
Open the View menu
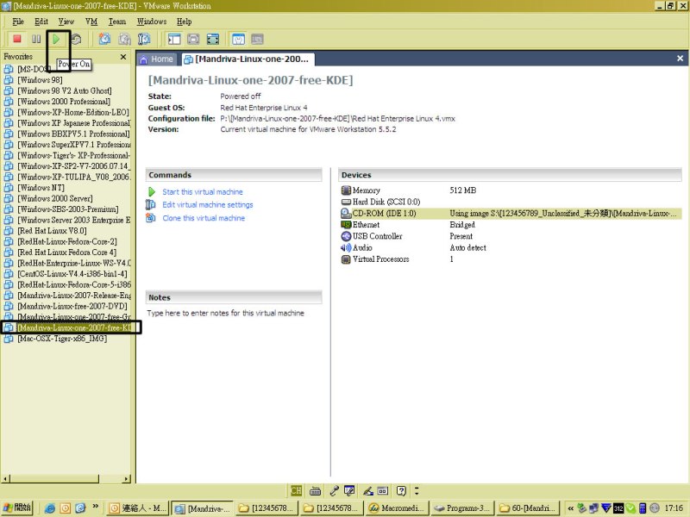pos(66,22)
